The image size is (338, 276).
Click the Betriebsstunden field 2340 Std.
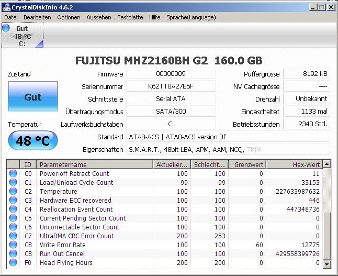306,124
